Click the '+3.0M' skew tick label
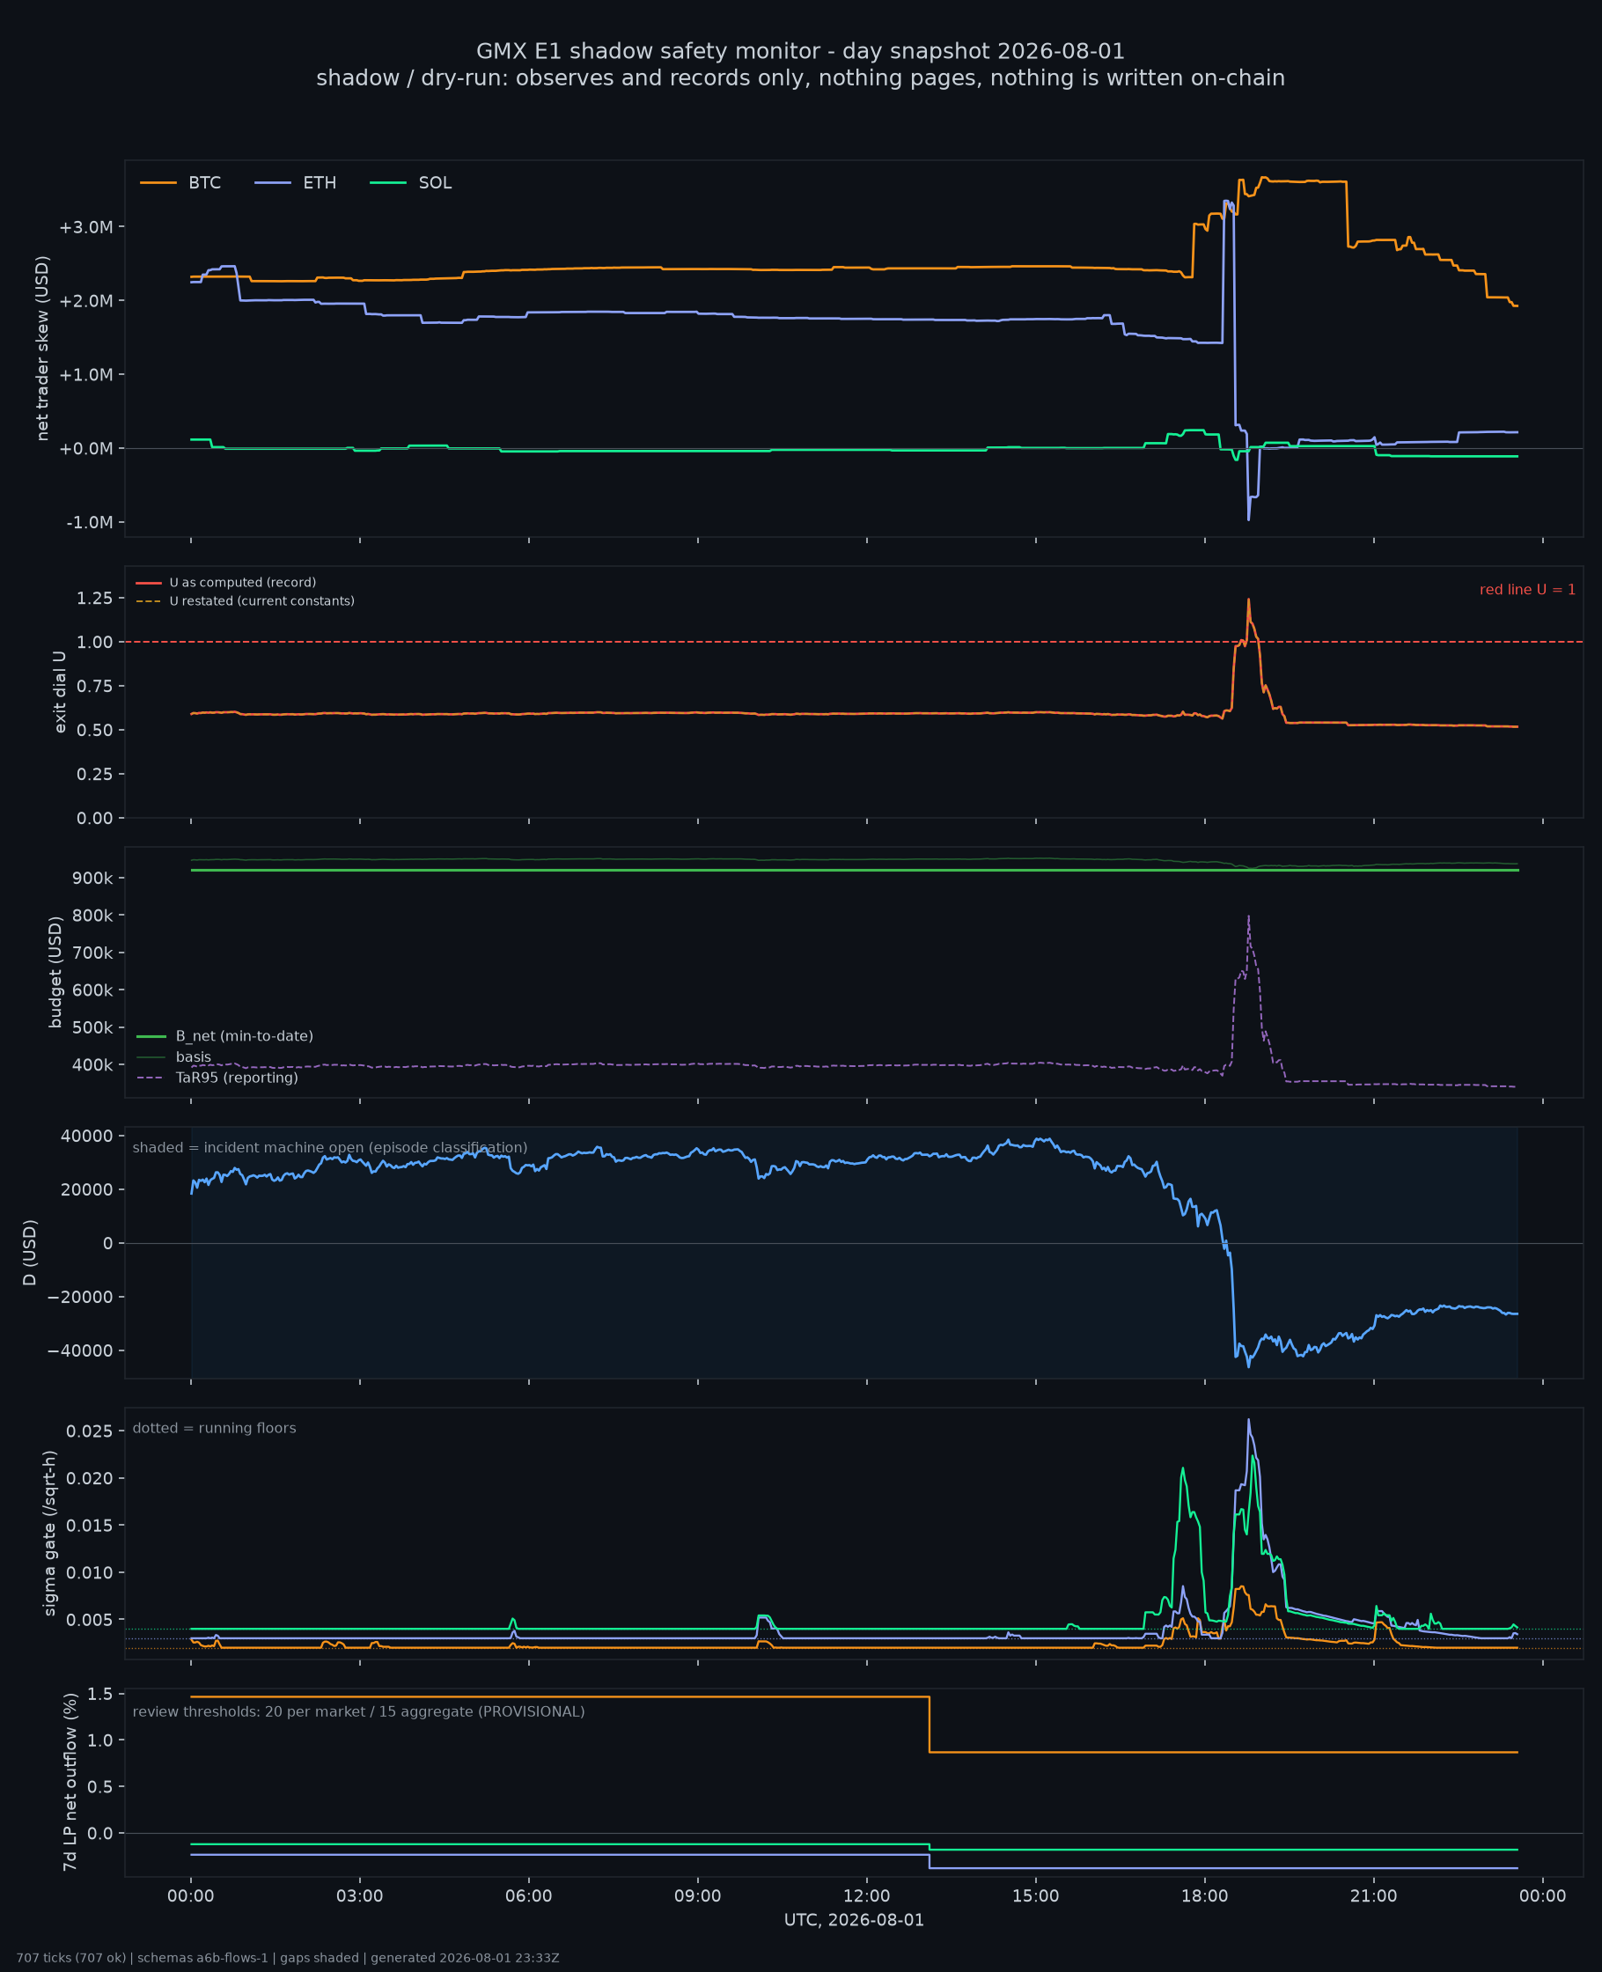This screenshot has width=1602, height=1972. [86, 227]
